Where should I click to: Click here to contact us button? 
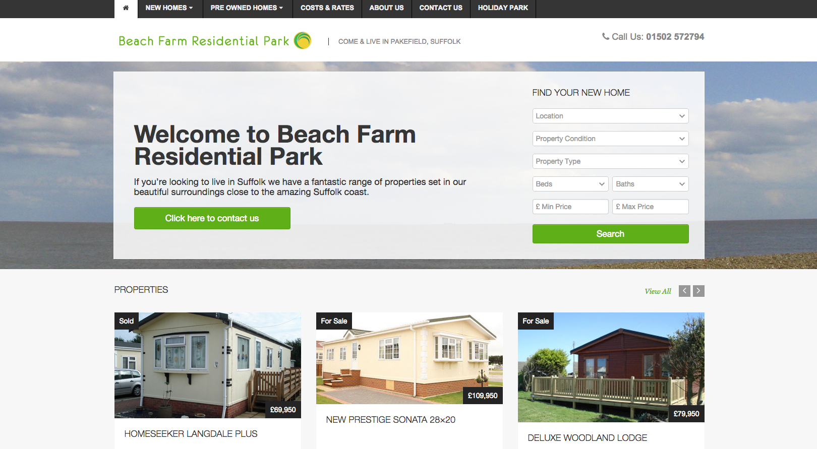(x=212, y=218)
